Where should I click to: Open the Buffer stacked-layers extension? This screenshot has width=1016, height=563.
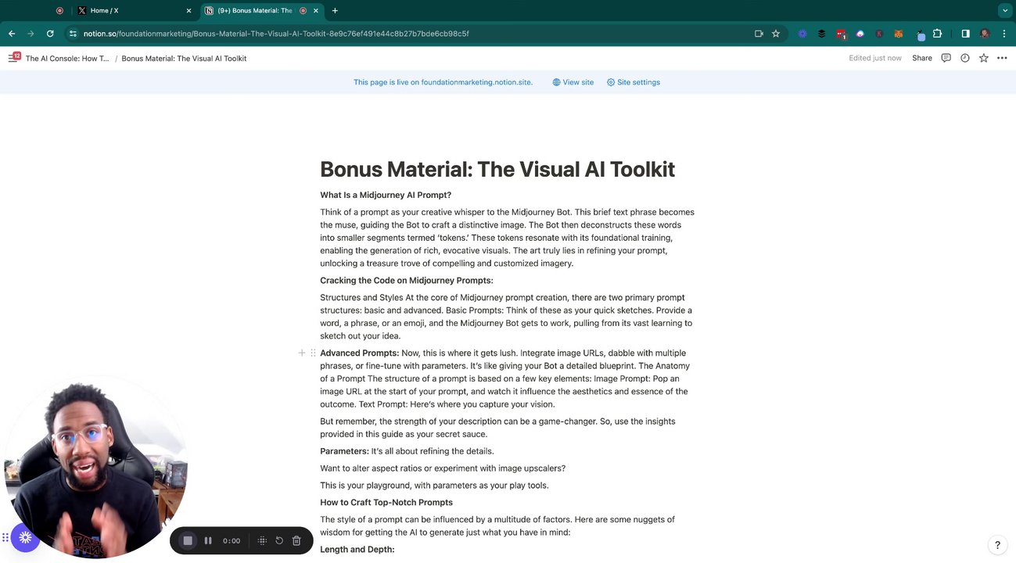click(822, 34)
